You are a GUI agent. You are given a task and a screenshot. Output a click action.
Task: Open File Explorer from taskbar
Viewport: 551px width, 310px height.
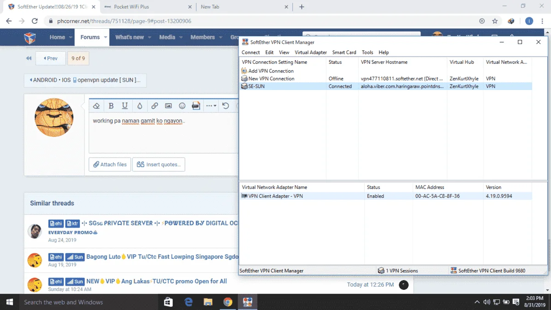(208, 302)
